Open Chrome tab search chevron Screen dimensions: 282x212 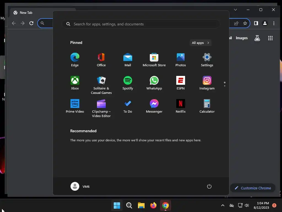click(x=235, y=10)
